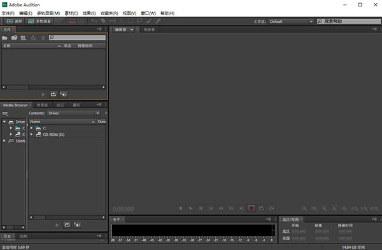This screenshot has height=250, width=382.
Task: Sort files by name (名称) column header
Action: pos(32,46)
